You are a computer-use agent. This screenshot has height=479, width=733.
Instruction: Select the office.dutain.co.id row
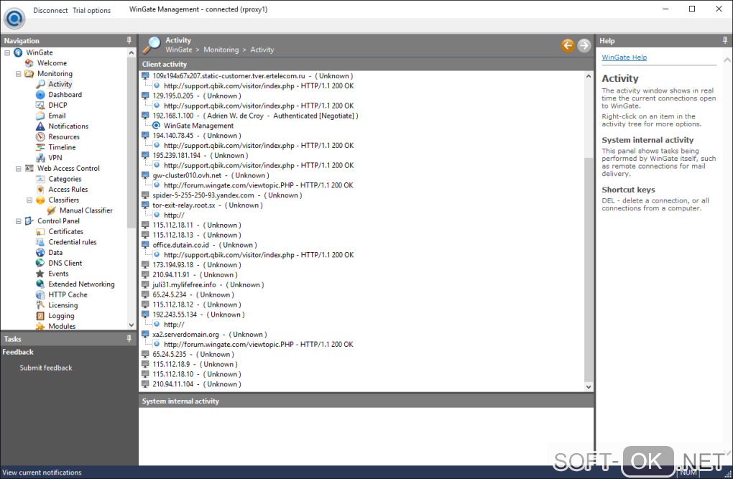(x=205, y=245)
